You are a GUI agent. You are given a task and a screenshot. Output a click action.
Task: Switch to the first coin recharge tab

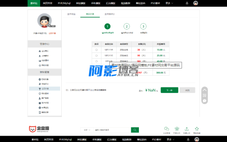pos(71,14)
